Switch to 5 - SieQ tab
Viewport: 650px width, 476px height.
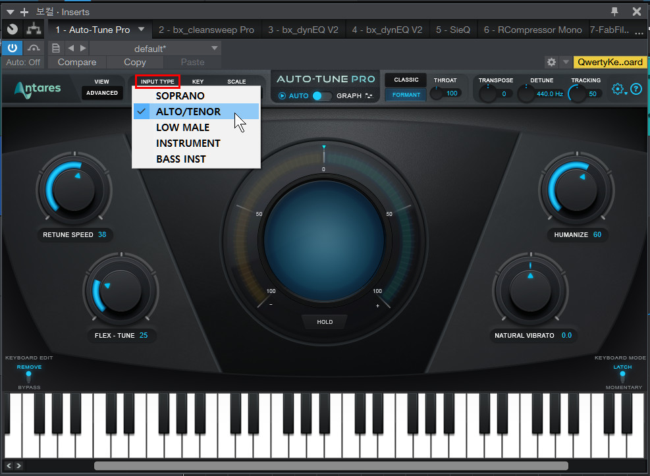tap(453, 30)
